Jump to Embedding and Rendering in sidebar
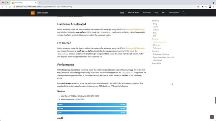The width and height of the screenshot is (216, 121). click(x=161, y=54)
